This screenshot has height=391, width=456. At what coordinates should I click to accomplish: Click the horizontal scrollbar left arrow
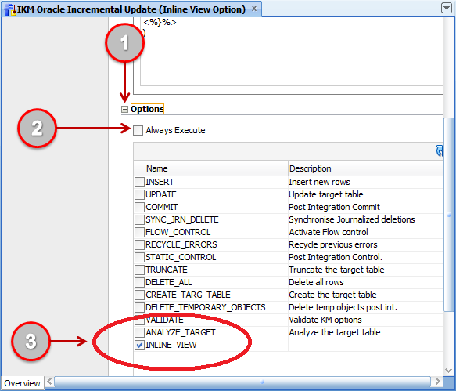[49, 382]
